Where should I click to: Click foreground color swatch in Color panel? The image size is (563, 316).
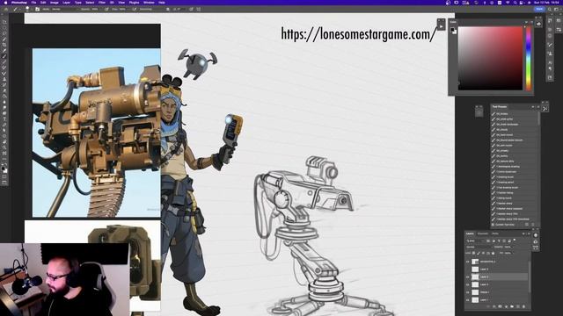tap(453, 30)
